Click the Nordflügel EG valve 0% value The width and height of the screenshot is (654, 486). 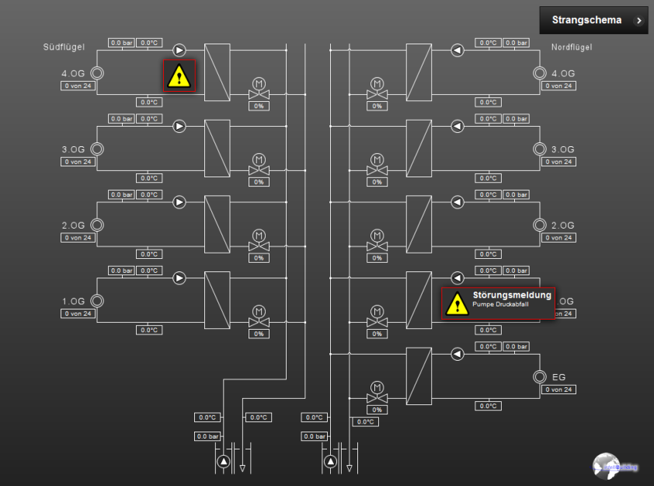377,409
